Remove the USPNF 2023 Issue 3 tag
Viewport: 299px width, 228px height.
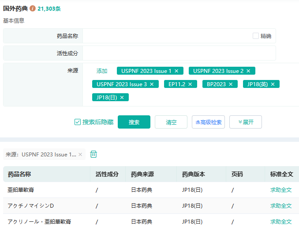(152, 84)
